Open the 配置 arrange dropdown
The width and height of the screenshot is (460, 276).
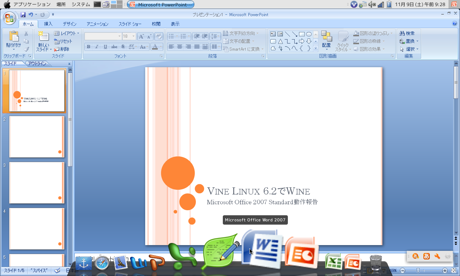click(x=326, y=40)
